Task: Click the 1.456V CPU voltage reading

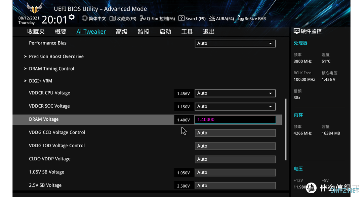Action: pyautogui.click(x=184, y=93)
